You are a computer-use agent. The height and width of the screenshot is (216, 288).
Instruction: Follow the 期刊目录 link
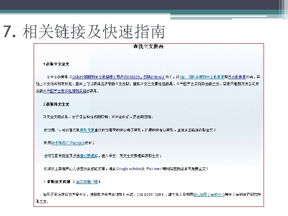point(87,130)
